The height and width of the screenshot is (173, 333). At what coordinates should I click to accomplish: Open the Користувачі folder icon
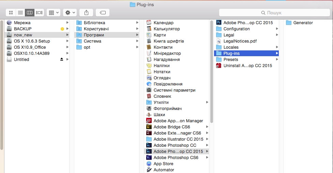pos(79,29)
